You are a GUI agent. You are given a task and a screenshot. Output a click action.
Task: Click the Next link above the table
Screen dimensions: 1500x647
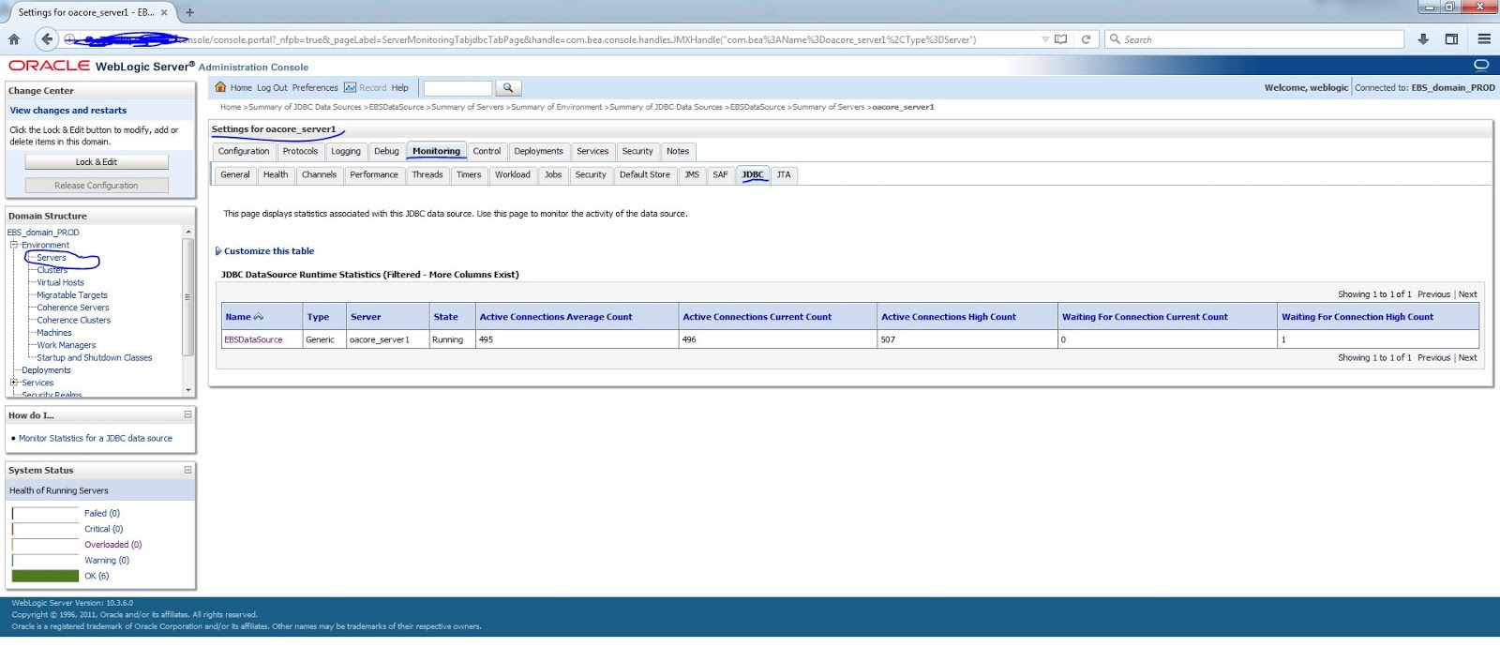(1468, 294)
